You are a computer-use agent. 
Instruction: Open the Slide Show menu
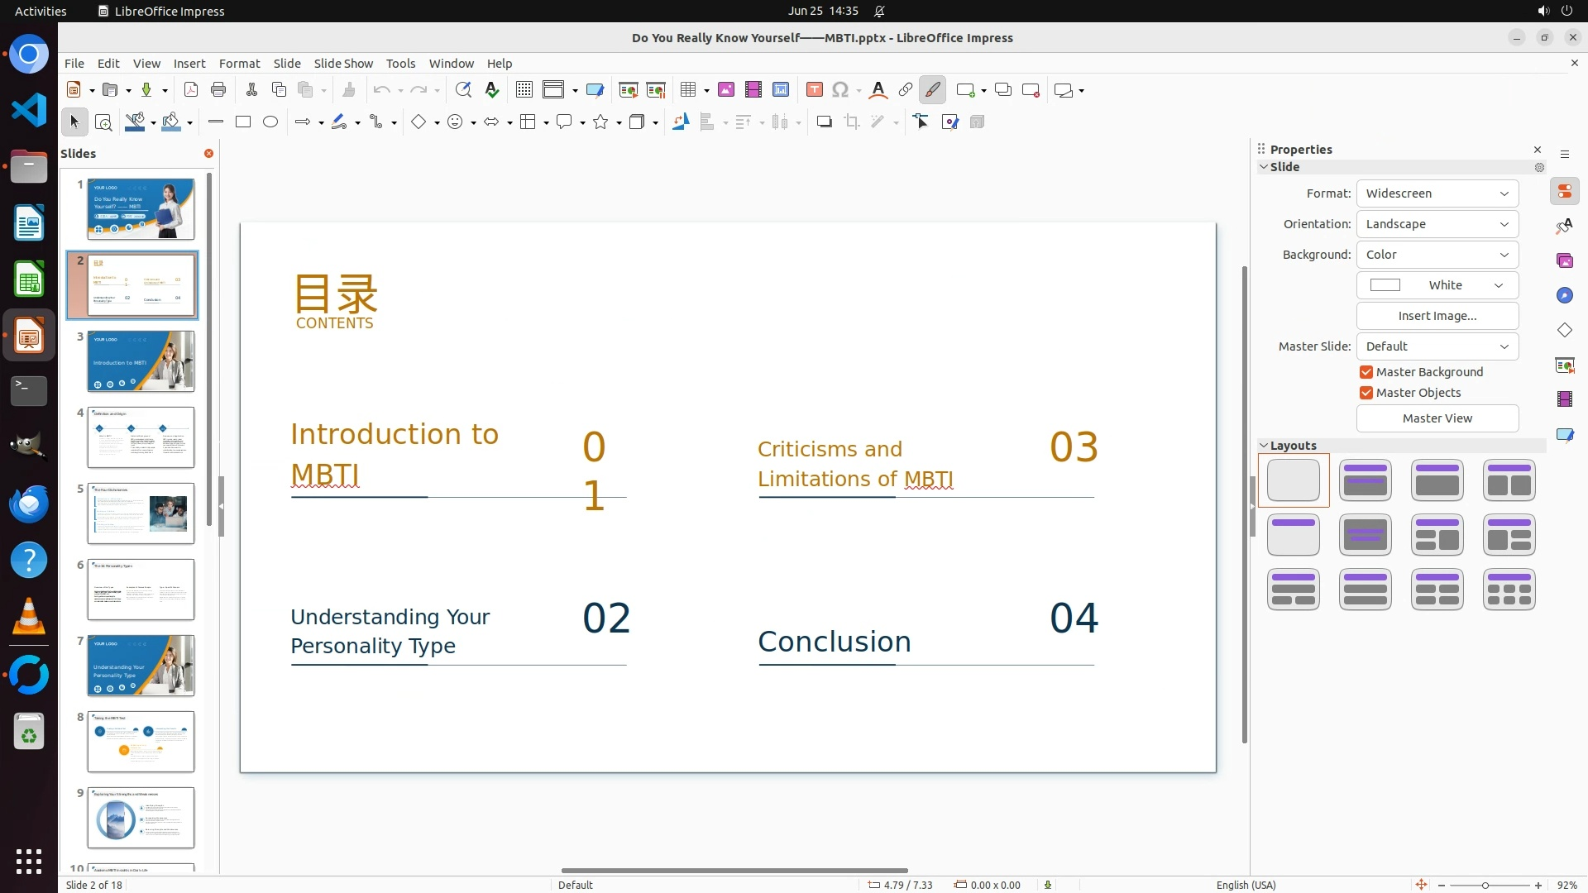(x=343, y=64)
